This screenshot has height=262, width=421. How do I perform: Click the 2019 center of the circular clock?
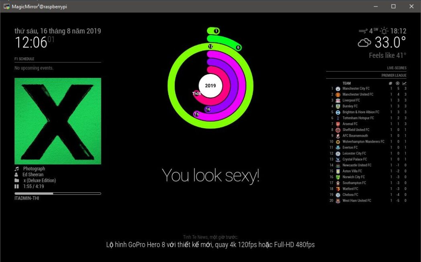[x=210, y=86]
